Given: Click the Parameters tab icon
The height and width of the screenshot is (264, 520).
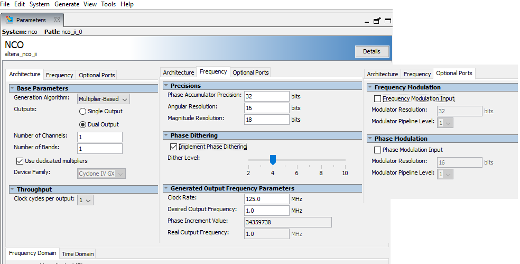Looking at the screenshot, I should (x=10, y=20).
